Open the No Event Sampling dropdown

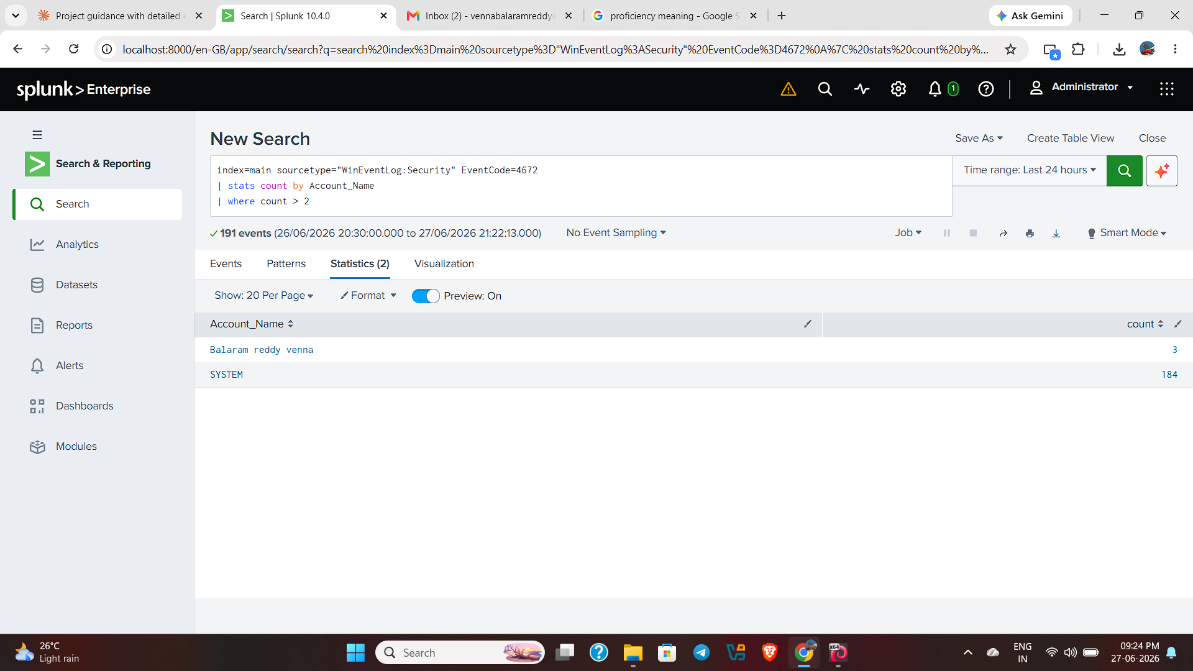(616, 232)
